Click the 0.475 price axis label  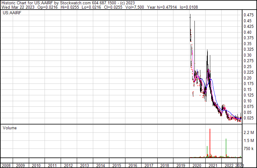[x=248, y=15]
